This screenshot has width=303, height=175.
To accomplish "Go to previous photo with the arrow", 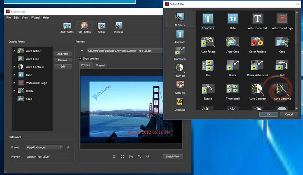I will [x=82, y=51].
